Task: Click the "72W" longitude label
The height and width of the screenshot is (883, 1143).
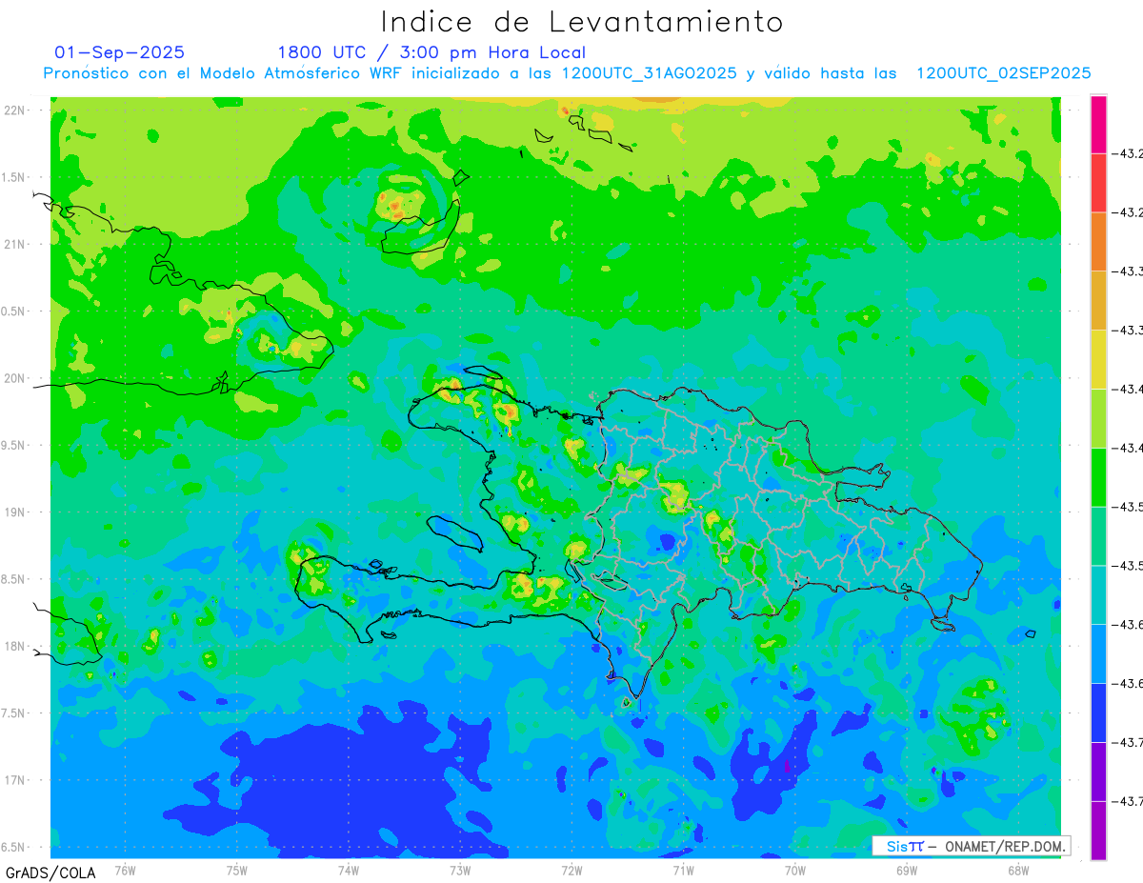Action: coord(571,870)
